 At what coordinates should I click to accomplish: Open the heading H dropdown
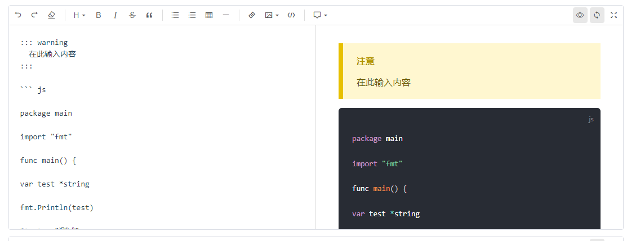(79, 15)
